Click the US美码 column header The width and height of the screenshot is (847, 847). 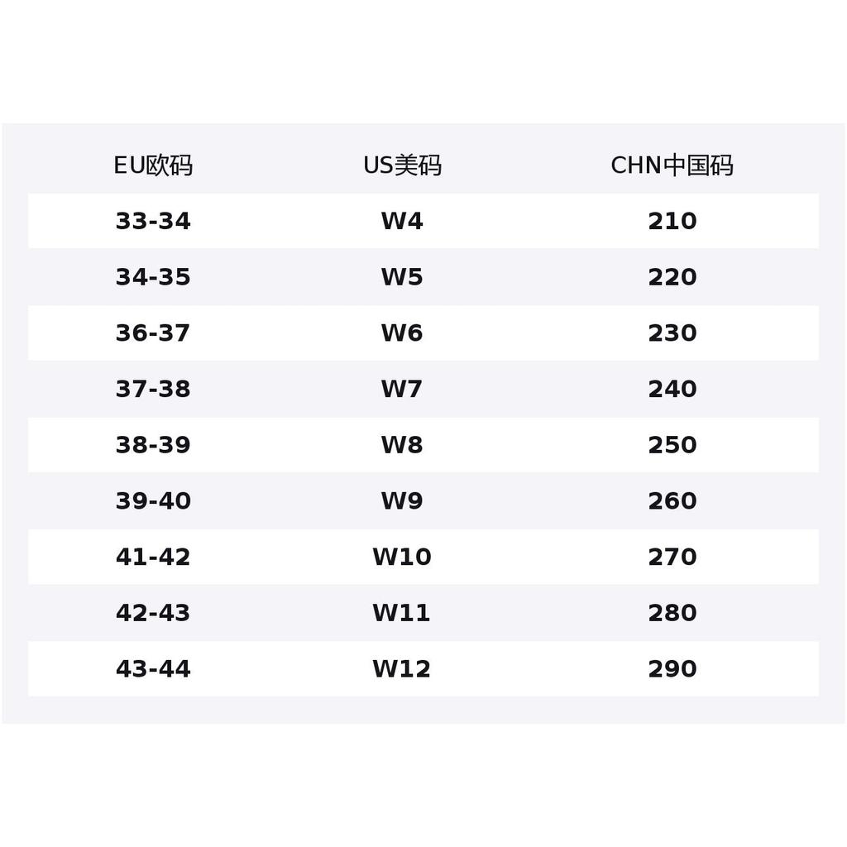[402, 165]
